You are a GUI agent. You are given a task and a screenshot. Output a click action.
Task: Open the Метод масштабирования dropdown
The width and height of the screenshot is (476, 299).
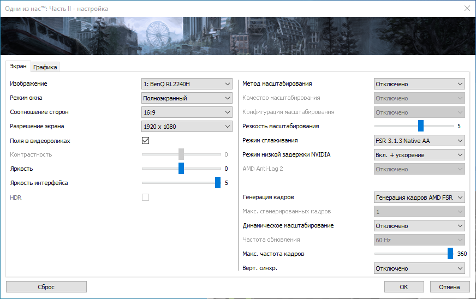point(419,84)
